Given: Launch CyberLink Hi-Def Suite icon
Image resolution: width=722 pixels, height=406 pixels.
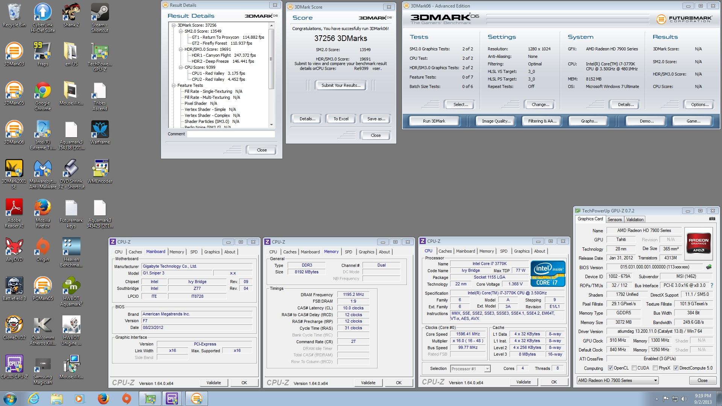Looking at the screenshot, I should pos(43,18).
